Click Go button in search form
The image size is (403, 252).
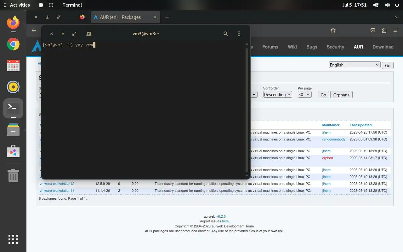(x=323, y=95)
